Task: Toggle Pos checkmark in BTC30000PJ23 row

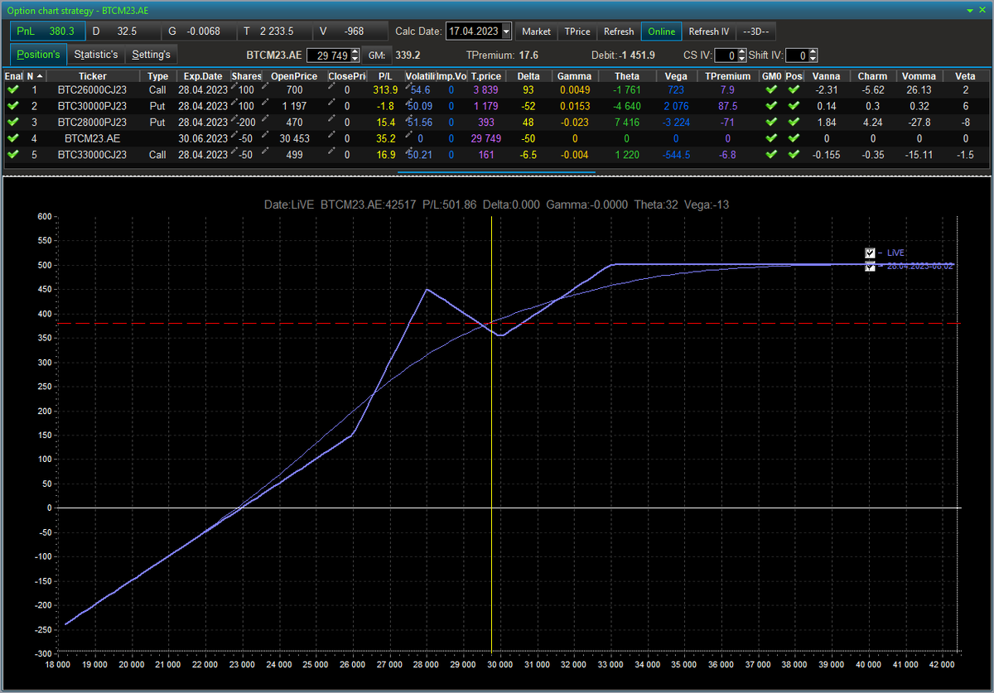Action: click(x=794, y=105)
